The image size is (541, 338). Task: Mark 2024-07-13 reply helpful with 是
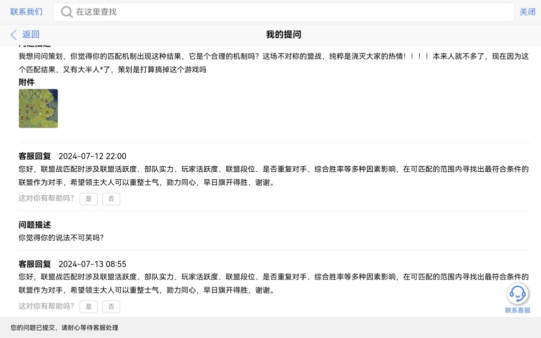89,306
